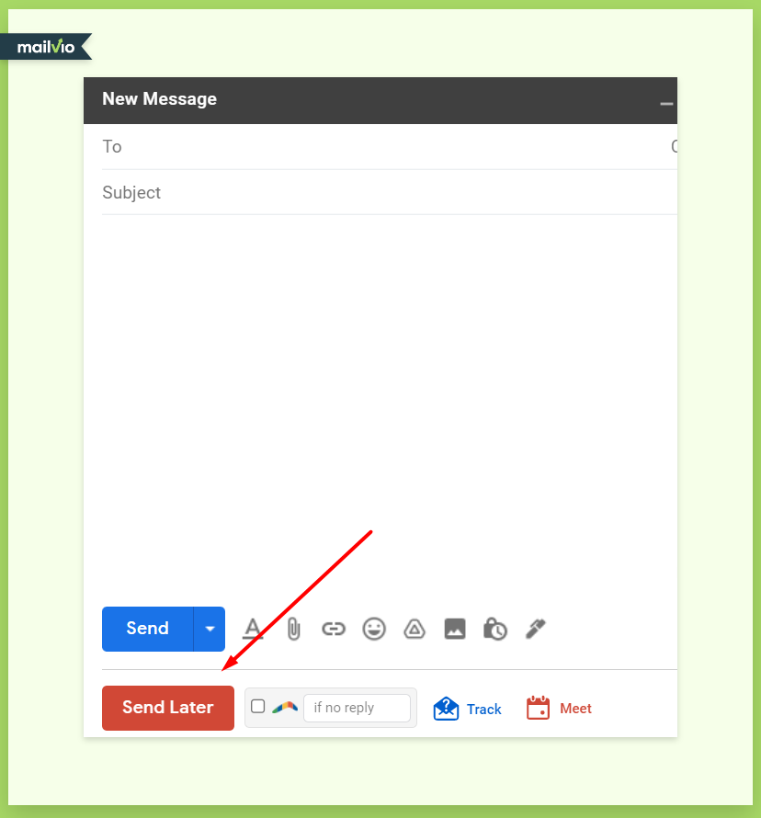Enable the 'if no reply' reminder checkbox
The height and width of the screenshot is (818, 761).
point(258,704)
